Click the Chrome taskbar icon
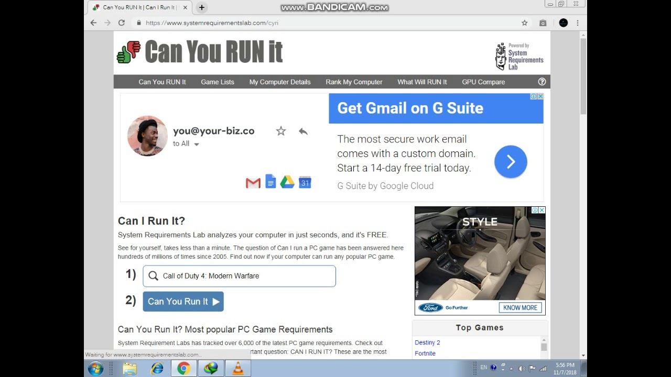The width and height of the screenshot is (671, 377). pyautogui.click(x=183, y=369)
